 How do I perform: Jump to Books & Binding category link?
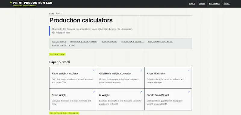(x=109, y=42)
